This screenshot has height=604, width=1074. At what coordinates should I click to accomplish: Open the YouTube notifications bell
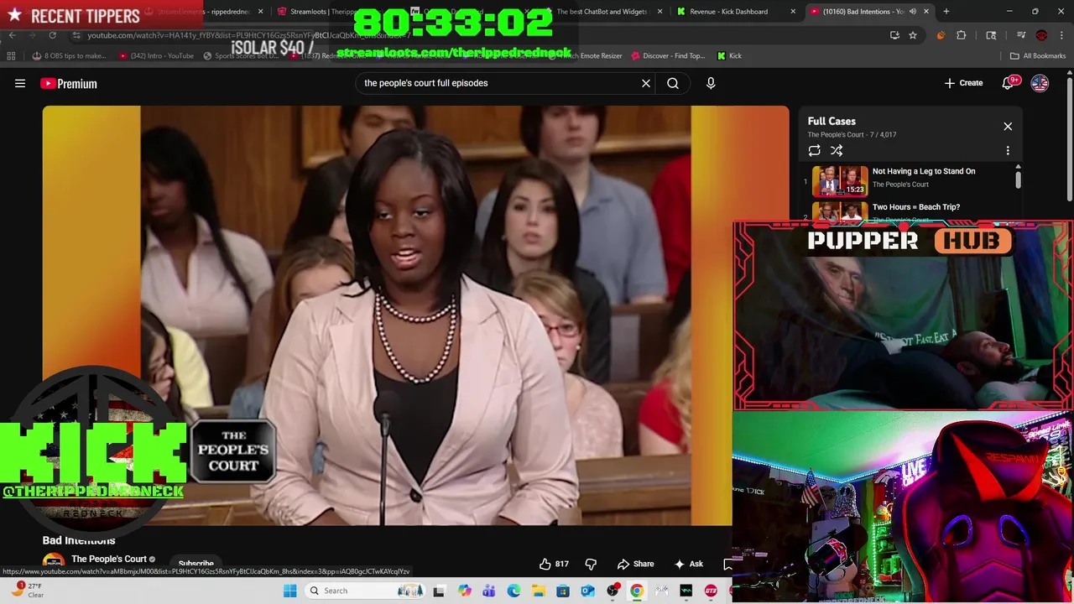1010,83
